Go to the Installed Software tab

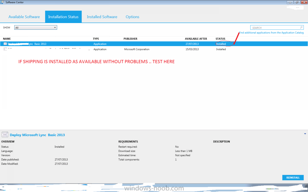(102, 17)
